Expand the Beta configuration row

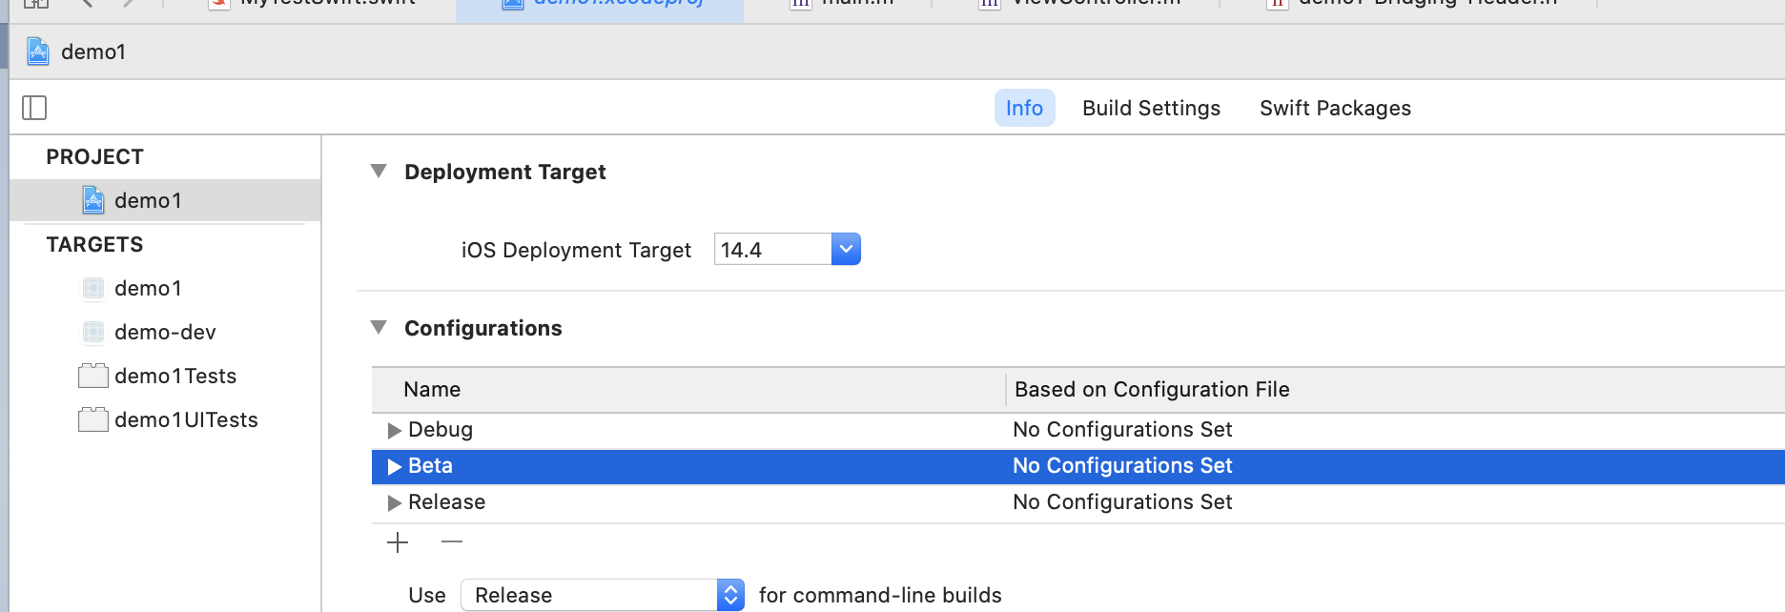point(394,466)
